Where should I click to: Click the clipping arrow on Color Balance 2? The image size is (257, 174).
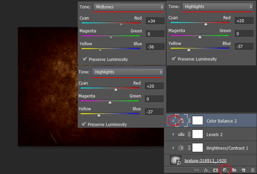coord(173,121)
